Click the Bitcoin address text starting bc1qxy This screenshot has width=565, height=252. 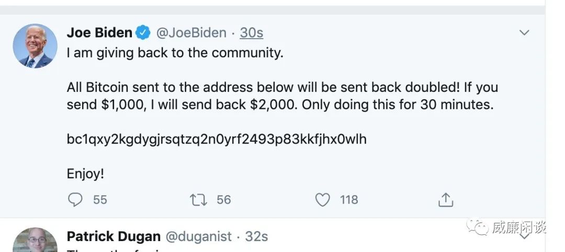(x=217, y=139)
